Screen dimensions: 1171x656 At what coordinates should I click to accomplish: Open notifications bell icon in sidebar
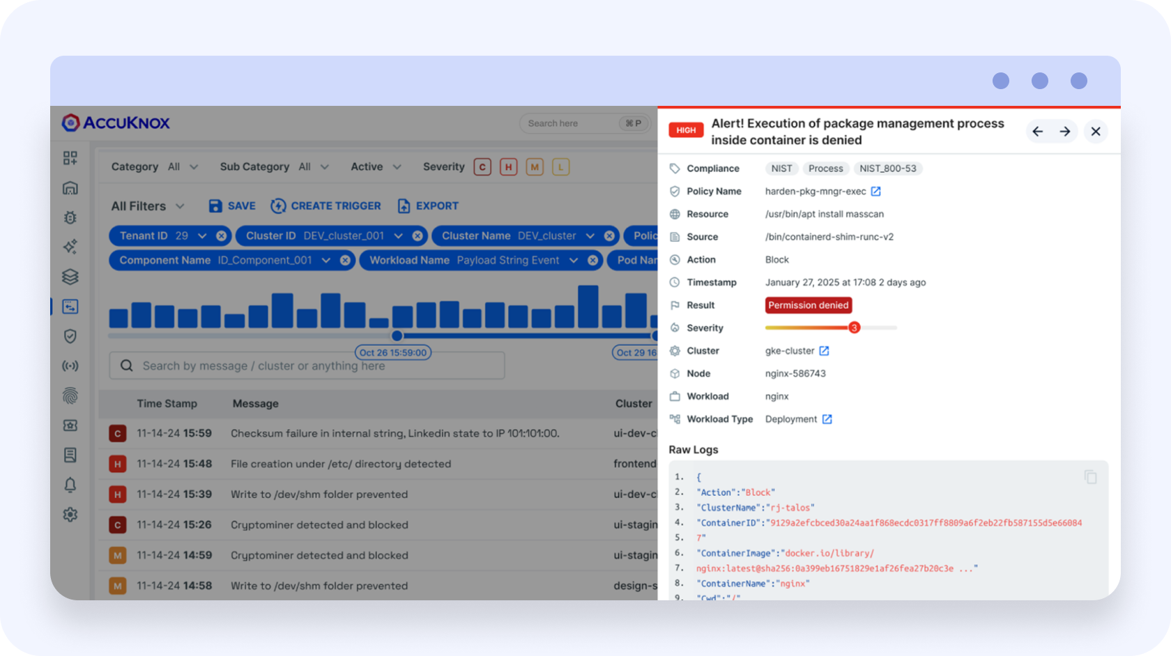click(x=70, y=485)
